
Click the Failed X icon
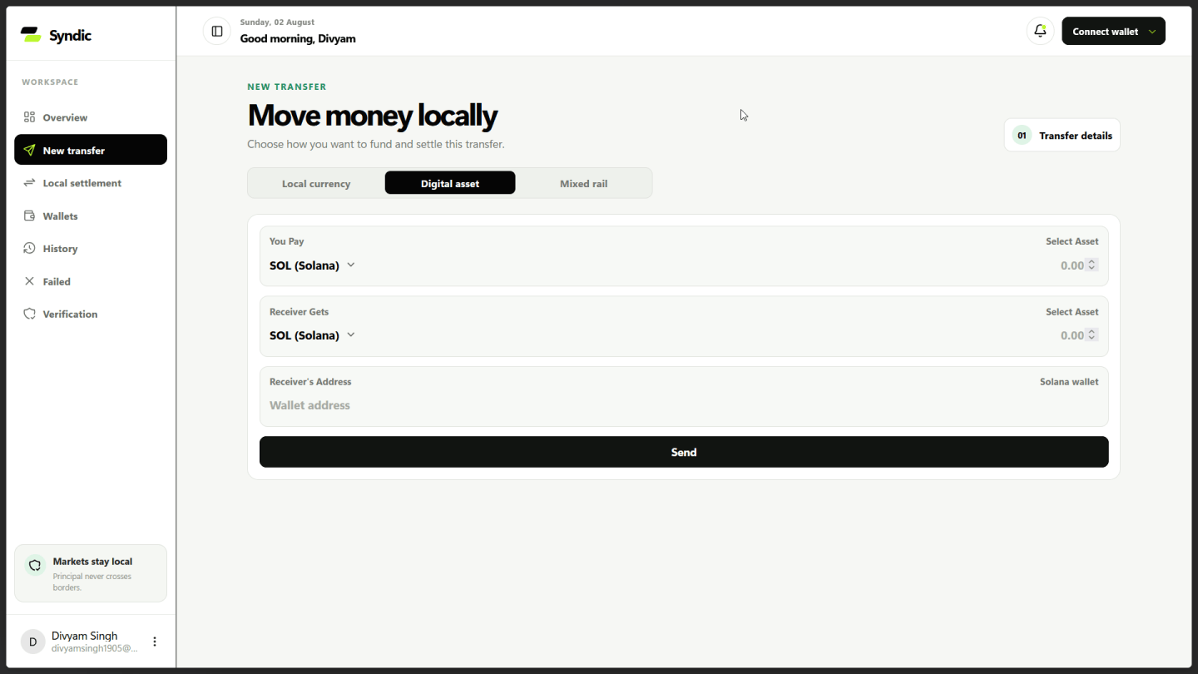[30, 281]
